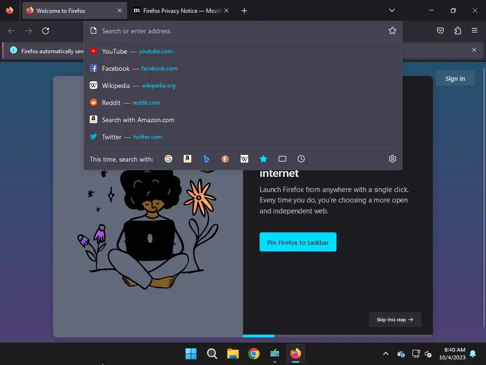Close the Firefox Privacy Notice tab
486x365 pixels.
pyautogui.click(x=226, y=10)
